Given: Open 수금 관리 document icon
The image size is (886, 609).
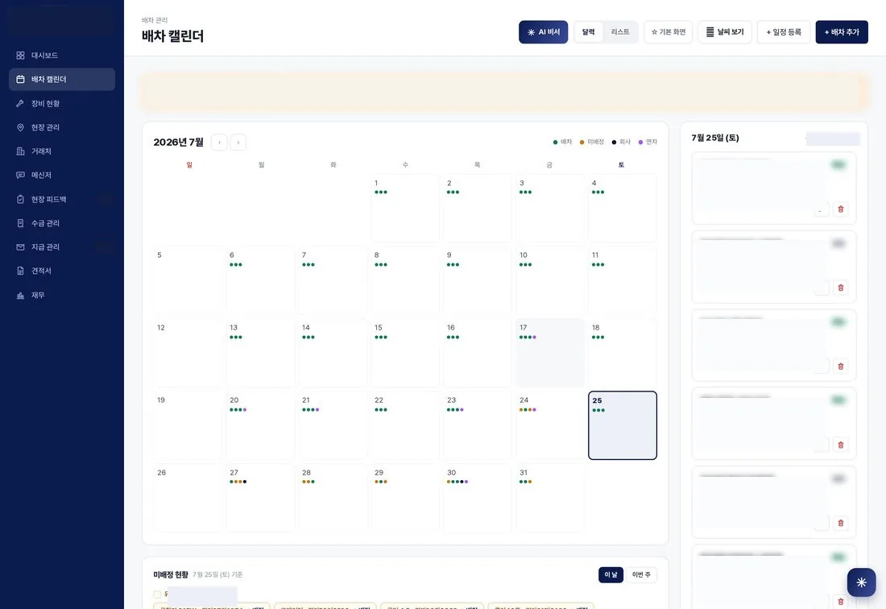Looking at the screenshot, I should [x=20, y=223].
